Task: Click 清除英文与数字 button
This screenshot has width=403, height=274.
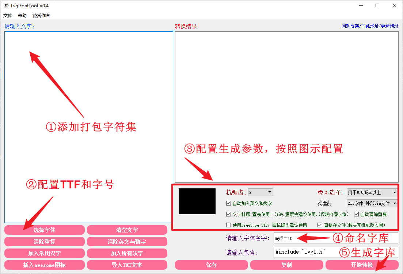Action: (127, 242)
